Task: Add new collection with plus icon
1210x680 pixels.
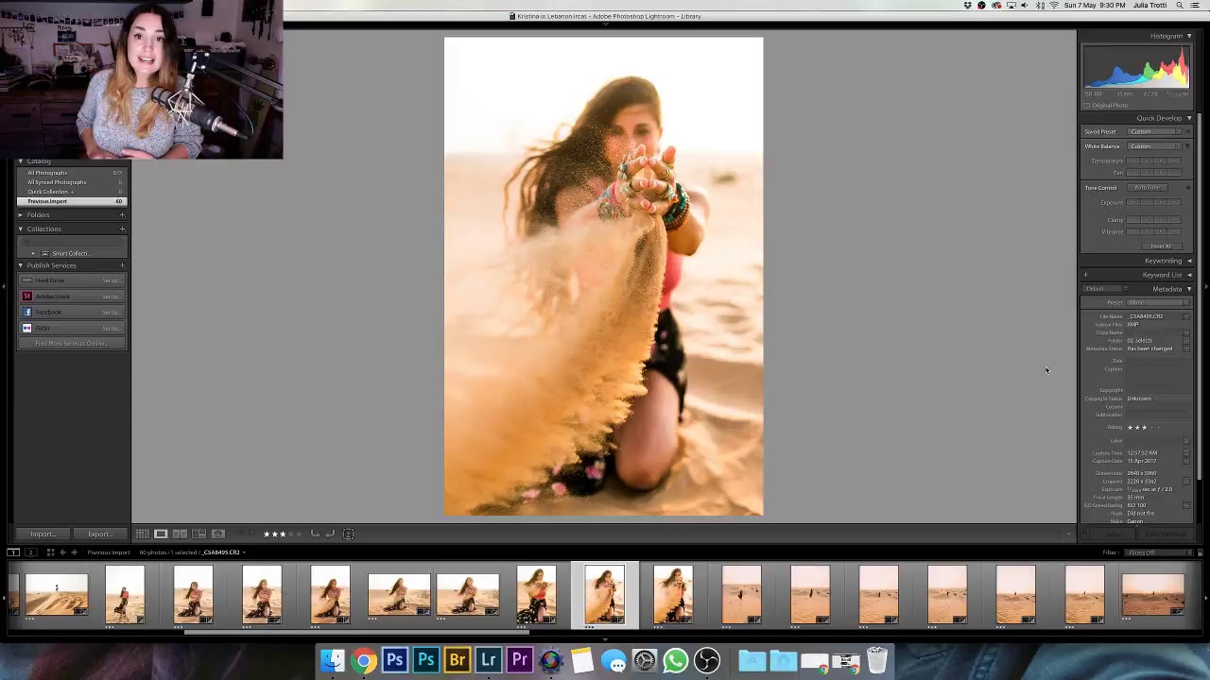Action: tap(122, 229)
